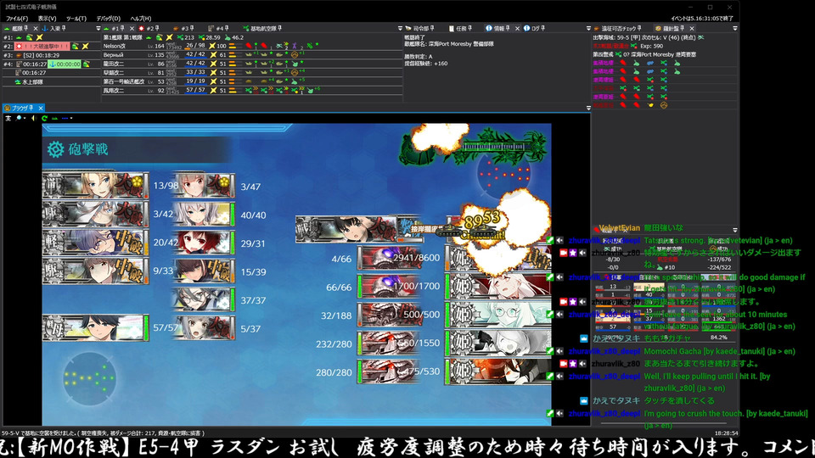Click the yellow icon in the last compass enemy row

tap(650, 105)
